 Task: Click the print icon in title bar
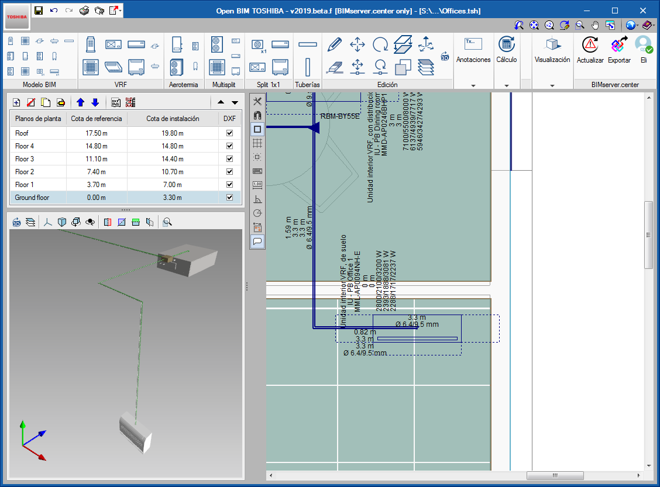point(84,11)
